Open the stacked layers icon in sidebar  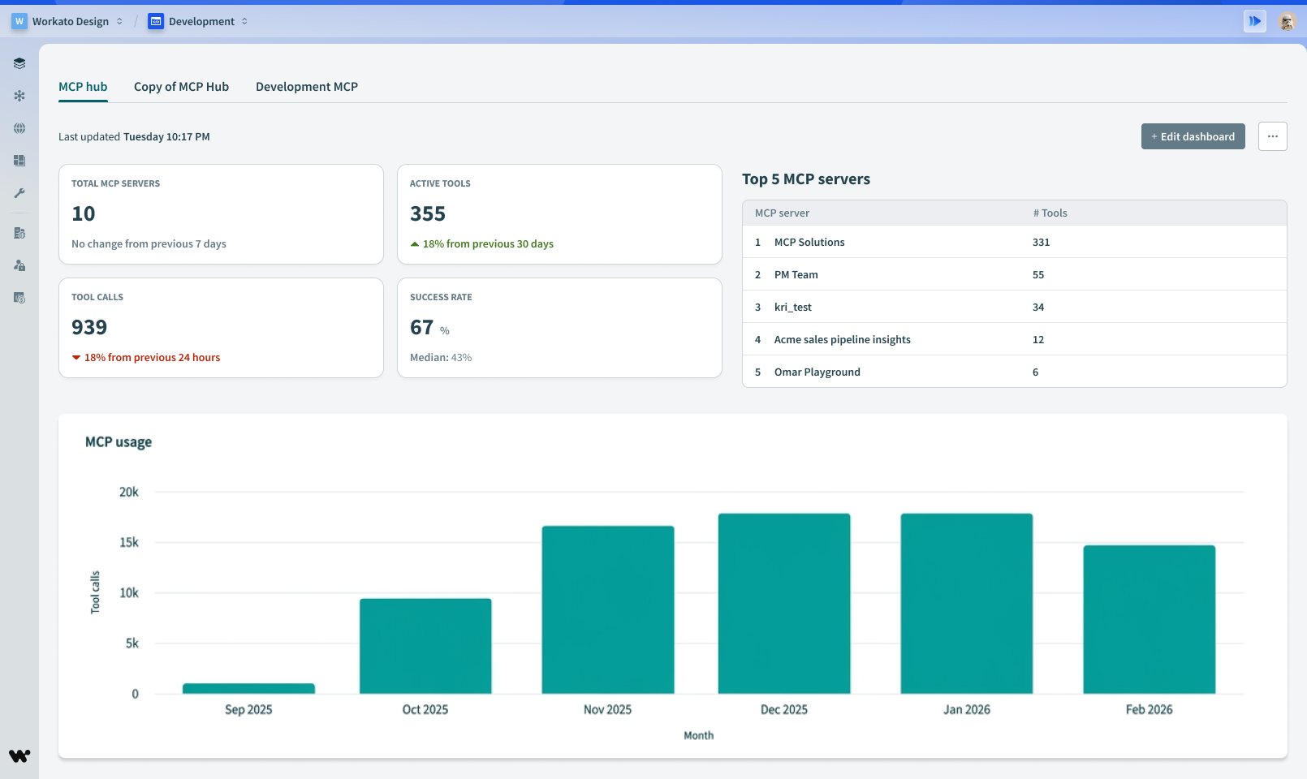[19, 63]
